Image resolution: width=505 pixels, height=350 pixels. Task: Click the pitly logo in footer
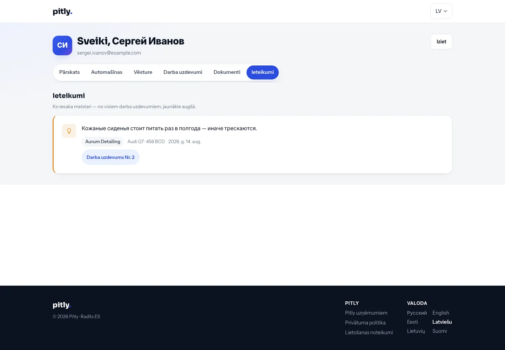click(x=62, y=305)
